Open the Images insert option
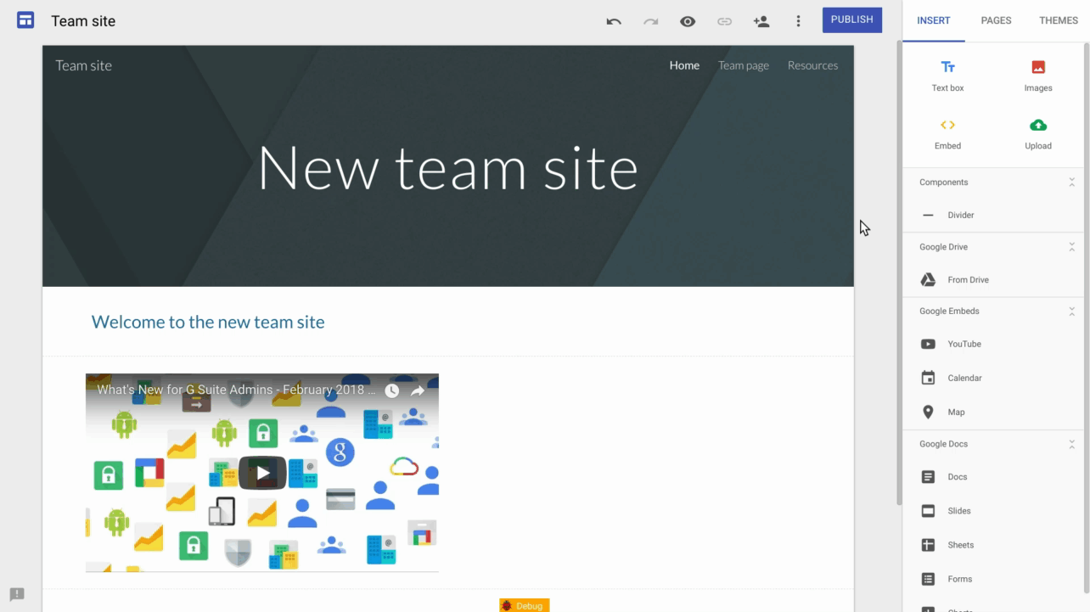The height and width of the screenshot is (612, 1090). tap(1037, 75)
